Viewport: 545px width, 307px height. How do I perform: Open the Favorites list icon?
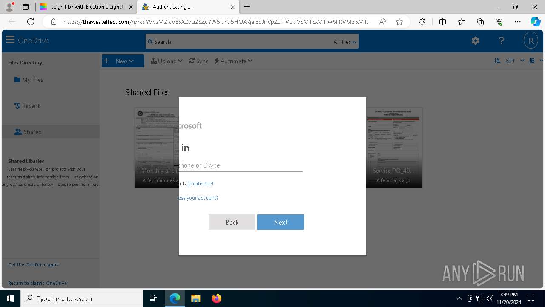point(462,22)
